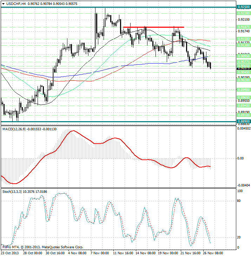
Task: Select the 0.90200 price level label
Action: (x=244, y=80)
